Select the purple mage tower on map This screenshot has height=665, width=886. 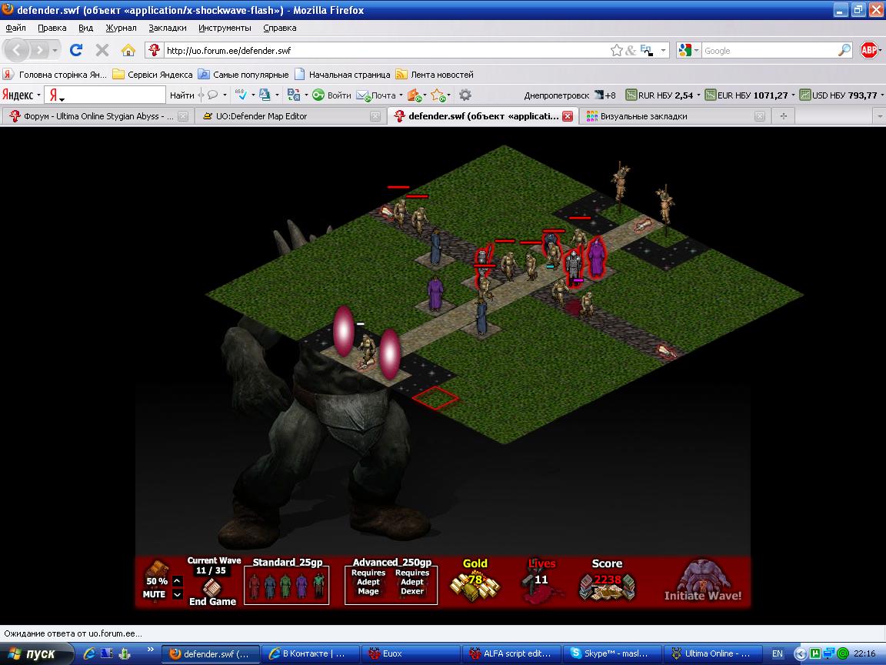[x=435, y=293]
